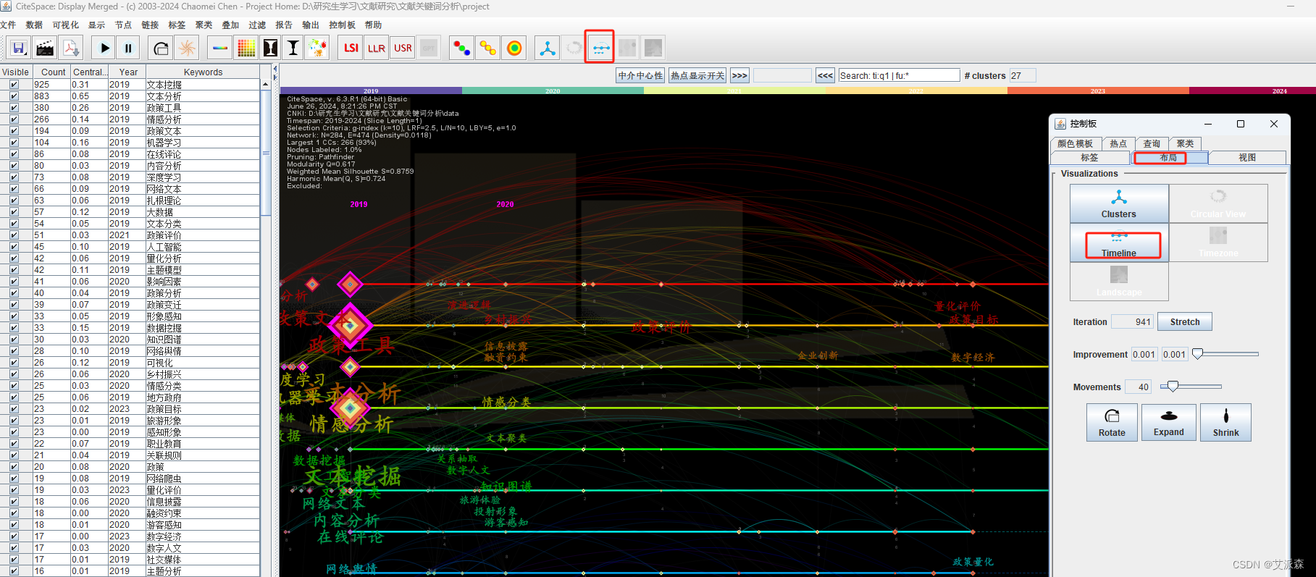Toggle visible checkbox for 知识图谱
The width and height of the screenshot is (1316, 577).
tap(14, 340)
